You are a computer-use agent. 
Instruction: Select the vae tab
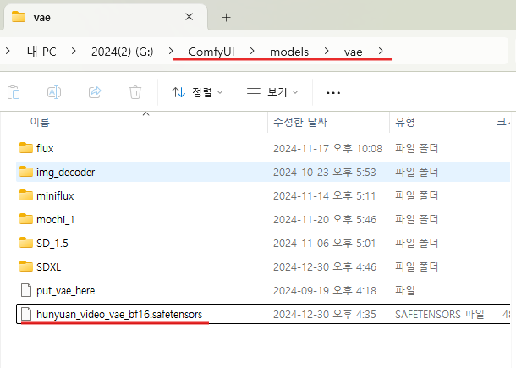105,17
